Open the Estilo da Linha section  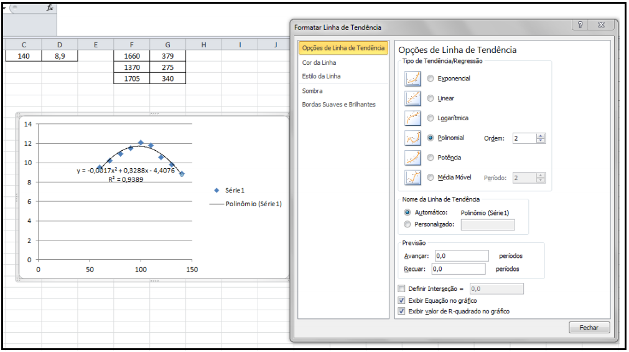(x=321, y=76)
